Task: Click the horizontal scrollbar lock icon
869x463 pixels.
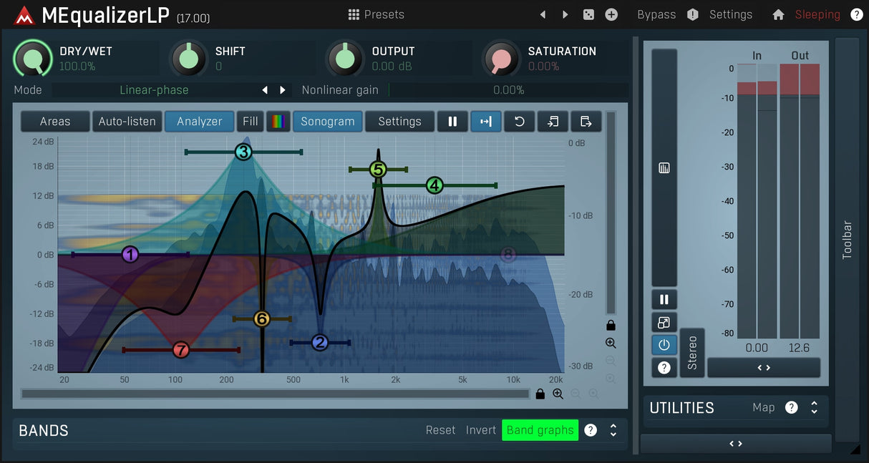Action: click(x=540, y=394)
